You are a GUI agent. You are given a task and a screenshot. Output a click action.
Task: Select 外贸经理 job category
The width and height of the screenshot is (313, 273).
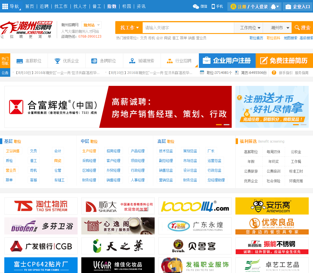[x=113, y=170]
